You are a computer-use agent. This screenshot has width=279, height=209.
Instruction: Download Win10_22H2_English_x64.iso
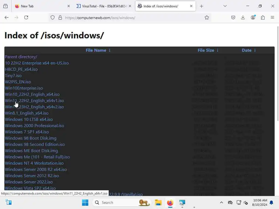pos(32,94)
